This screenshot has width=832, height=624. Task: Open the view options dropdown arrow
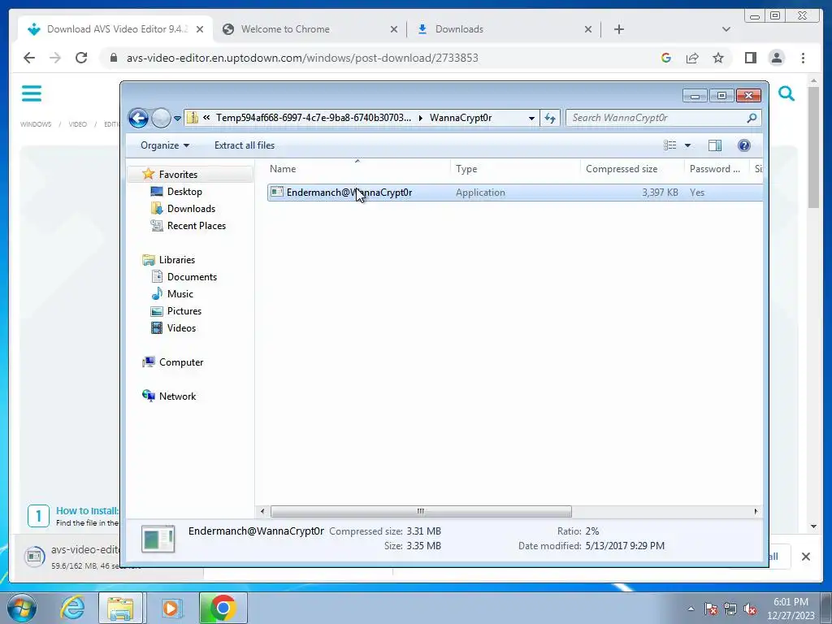pos(687,145)
